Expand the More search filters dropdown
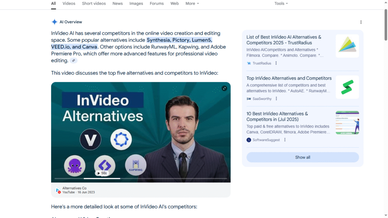This screenshot has height=218, width=388. tap(192, 3)
